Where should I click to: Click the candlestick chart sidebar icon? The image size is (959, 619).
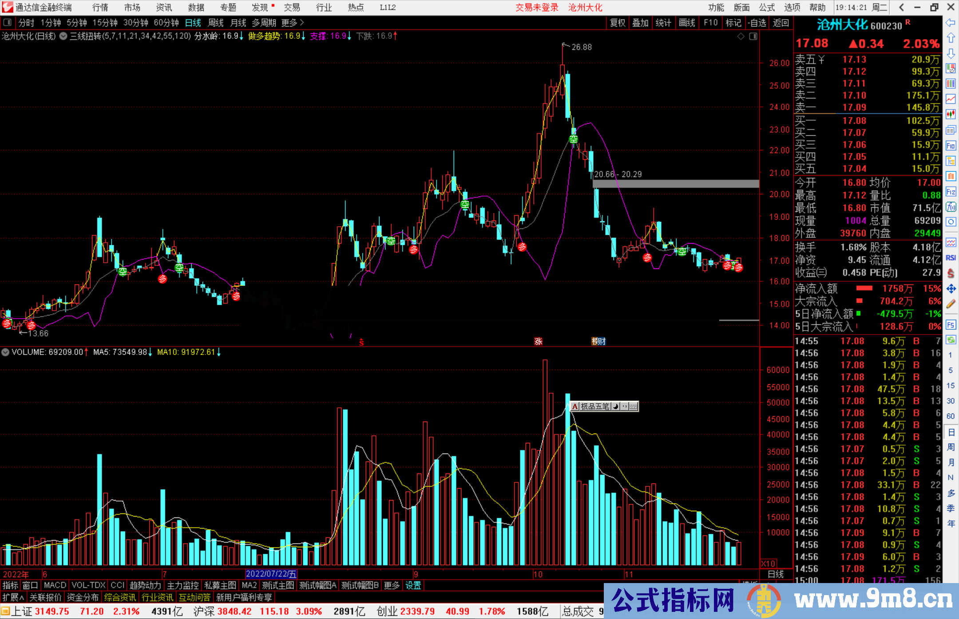coord(951,114)
